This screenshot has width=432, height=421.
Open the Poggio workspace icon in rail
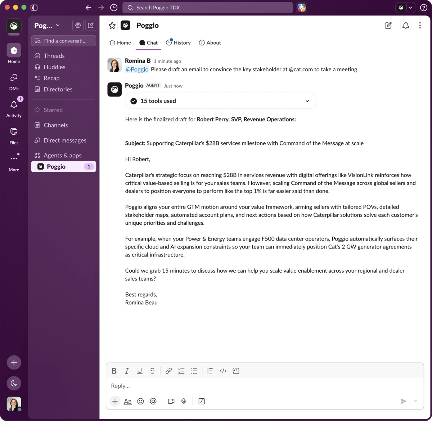[x=14, y=26]
